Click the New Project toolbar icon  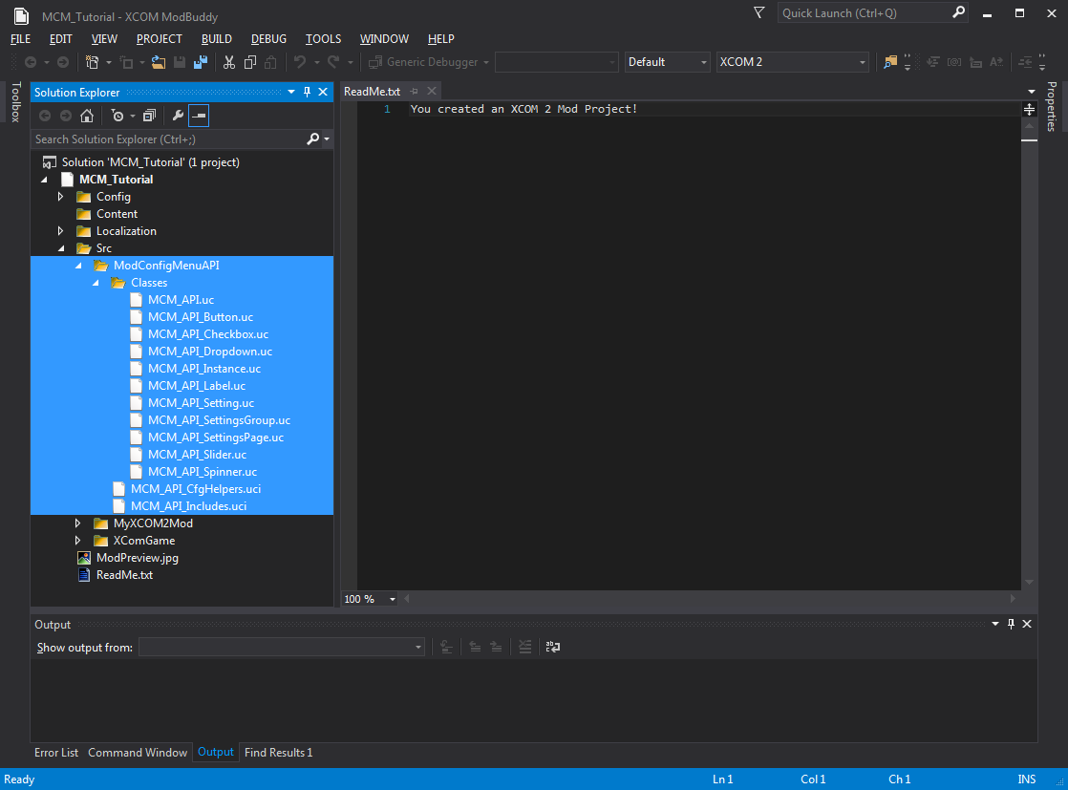tap(92, 62)
